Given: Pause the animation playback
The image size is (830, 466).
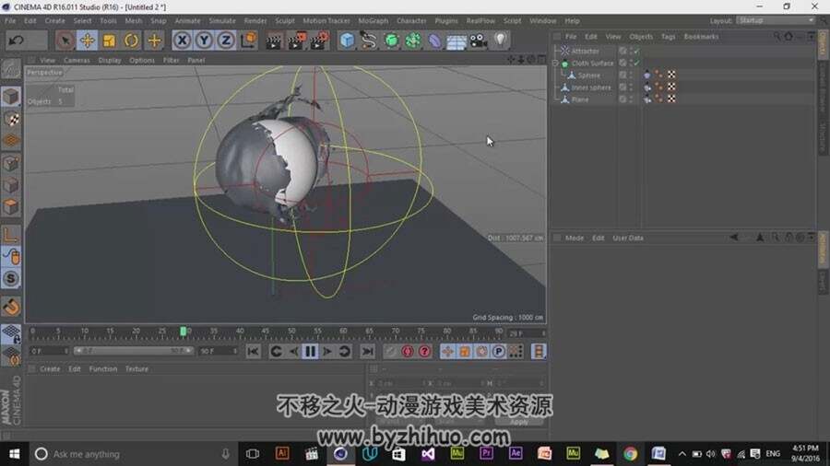Looking at the screenshot, I should click(x=310, y=352).
